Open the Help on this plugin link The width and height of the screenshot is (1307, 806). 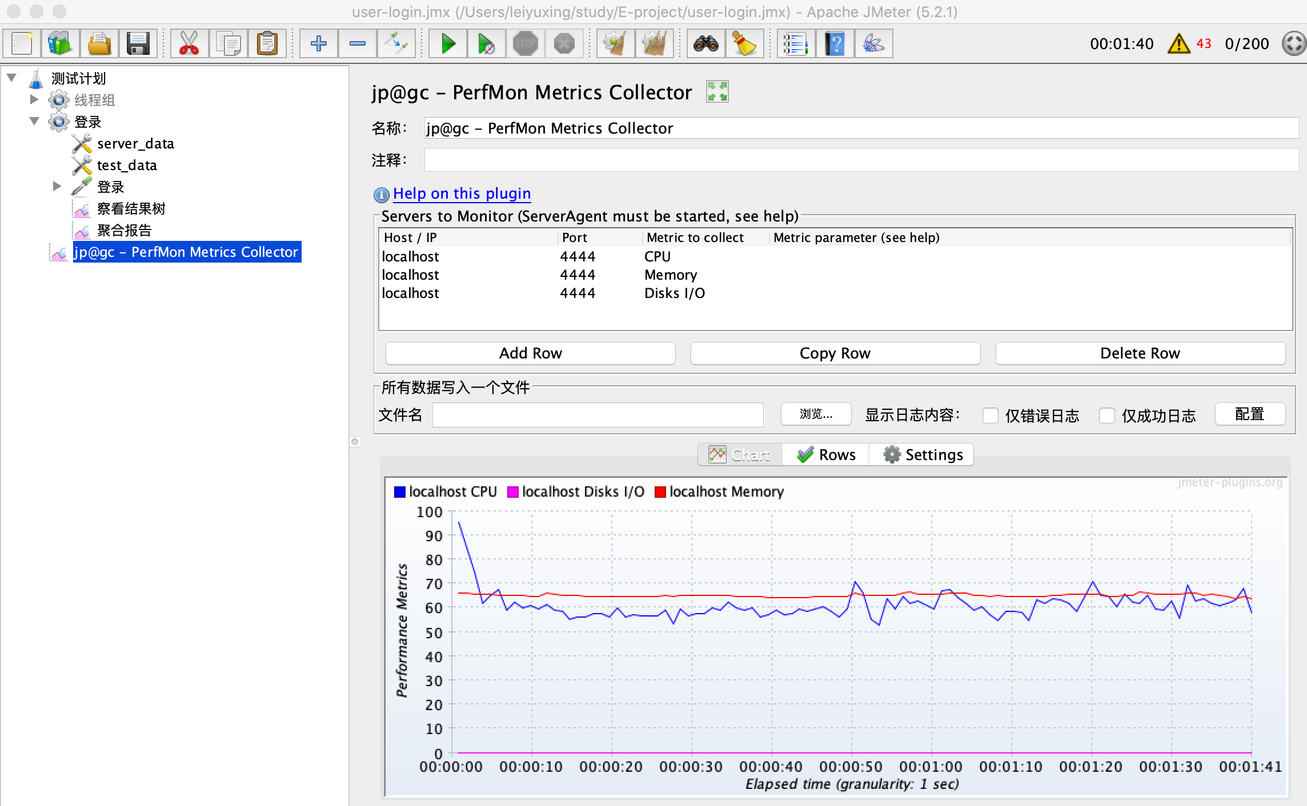pyautogui.click(x=462, y=194)
